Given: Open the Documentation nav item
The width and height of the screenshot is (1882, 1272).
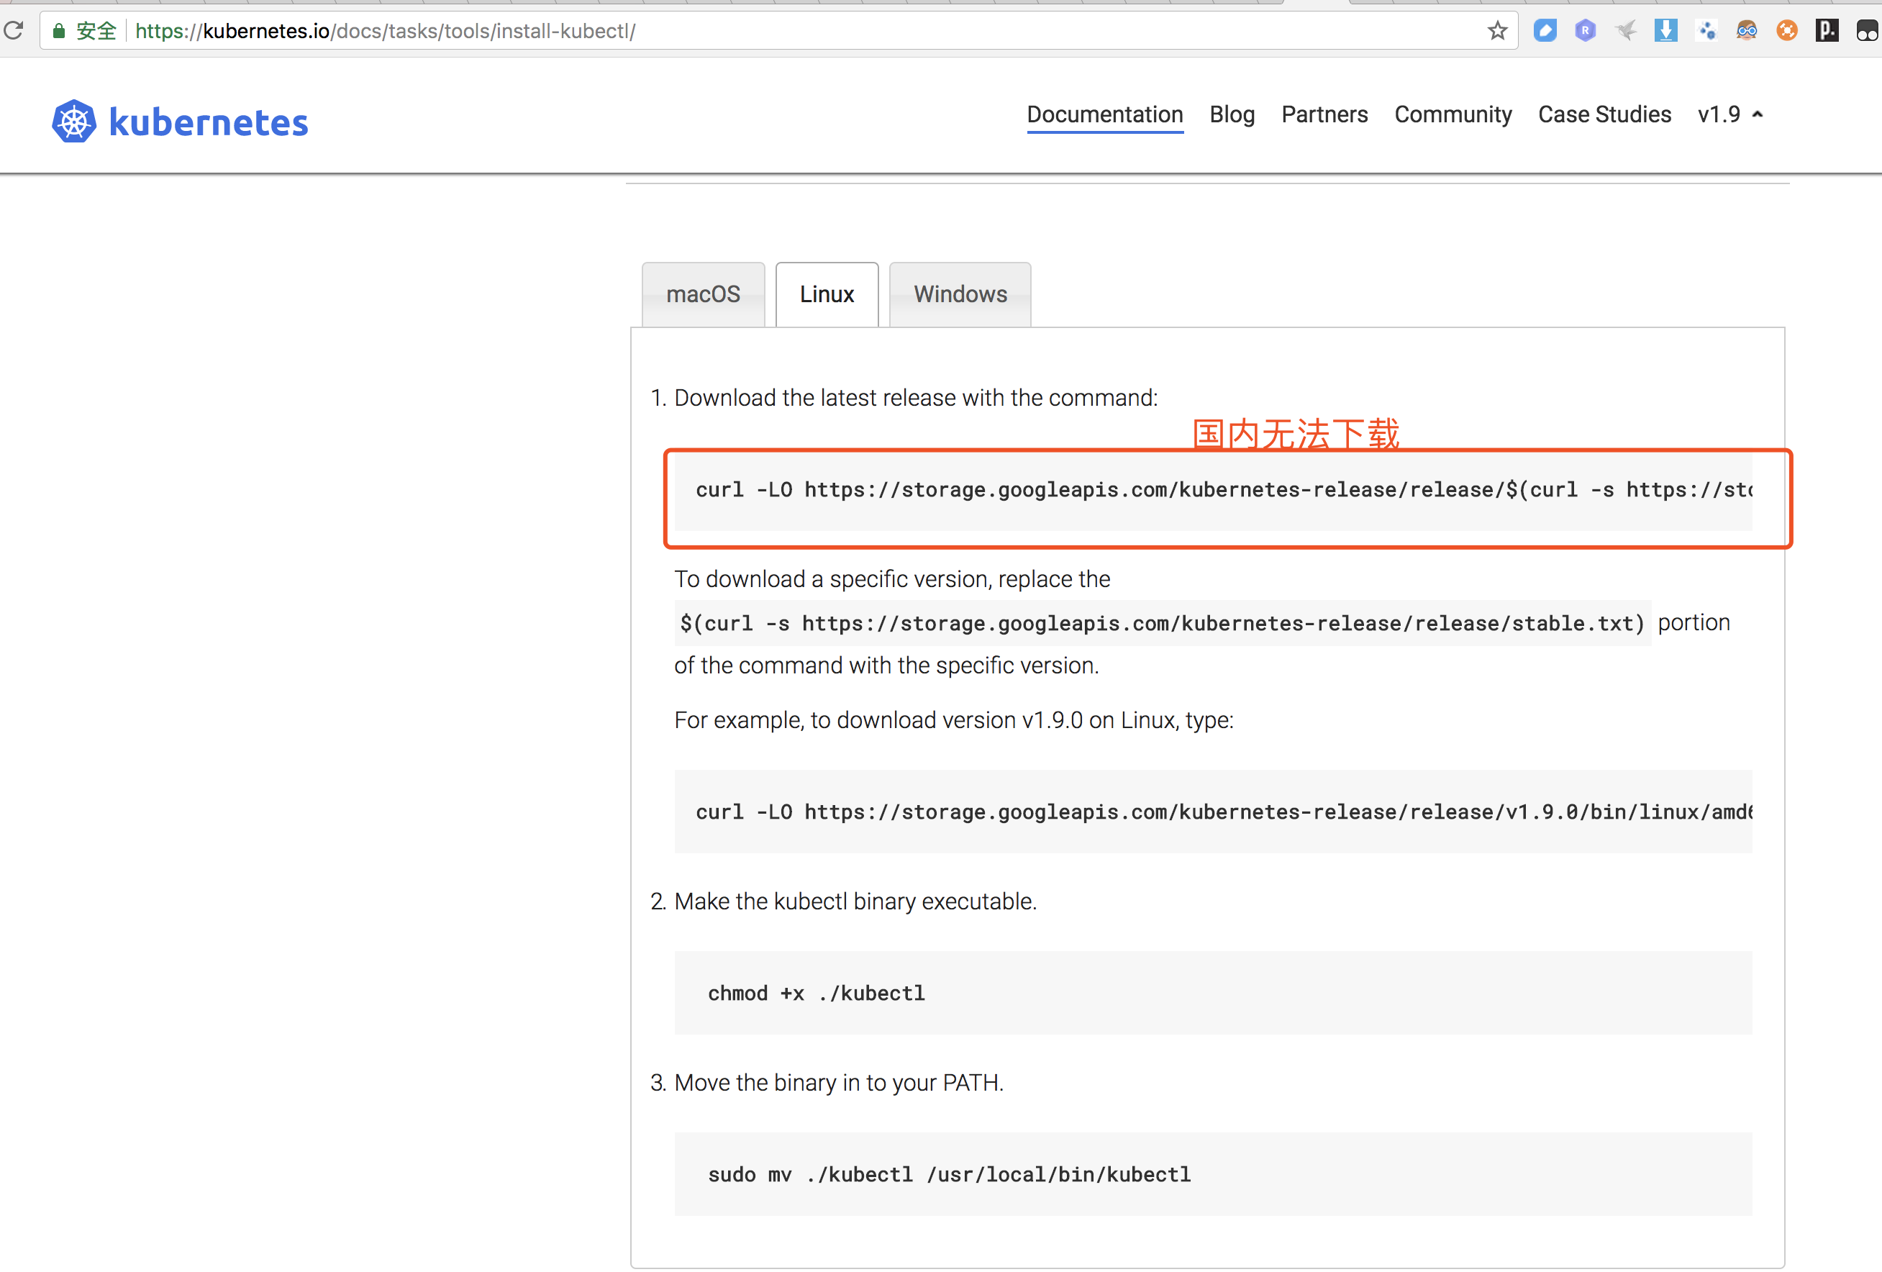Looking at the screenshot, I should [x=1104, y=114].
